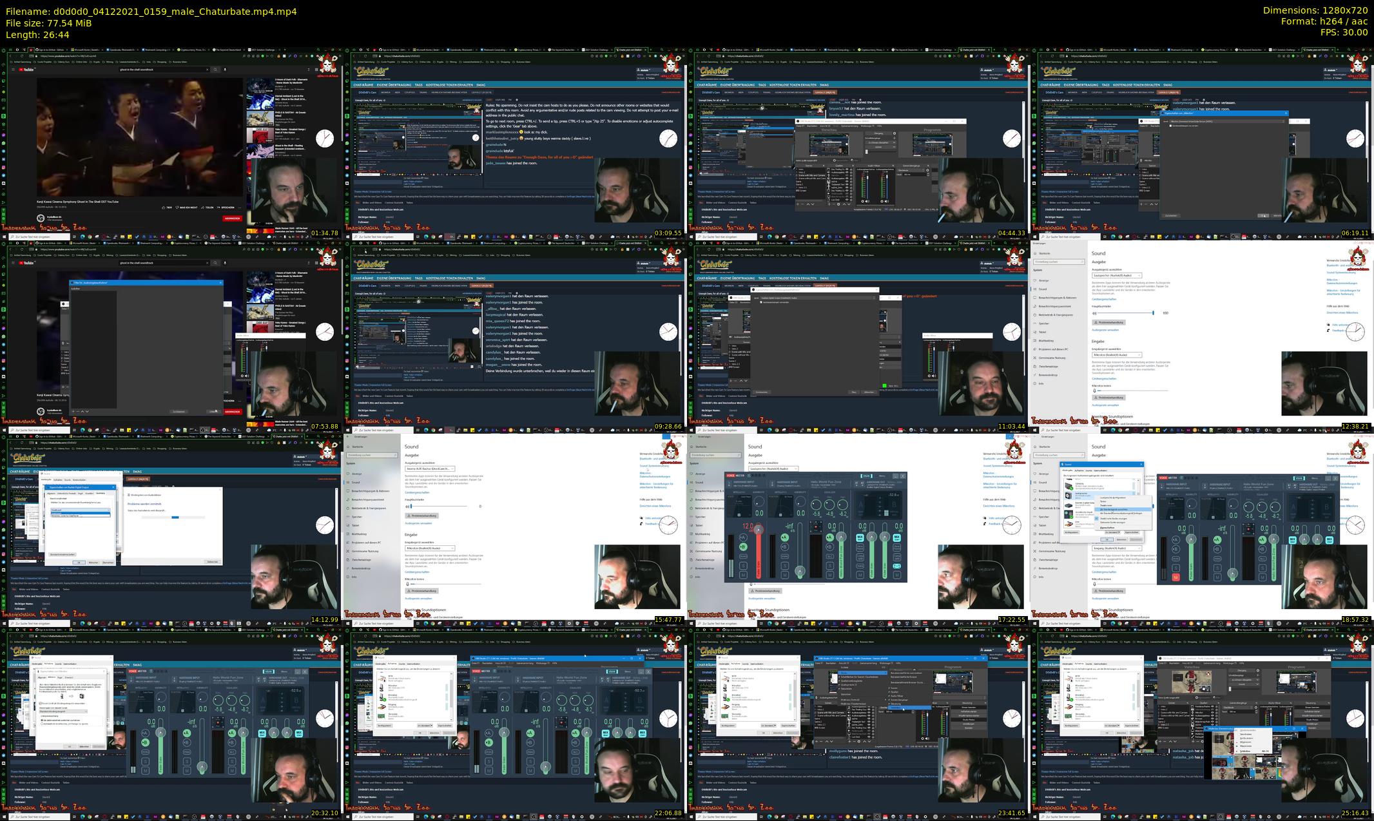The image size is (1374, 821).
Task: Open Ausgabegerät Interne AUX dropdown in 15:47 frame
Action: point(429,468)
